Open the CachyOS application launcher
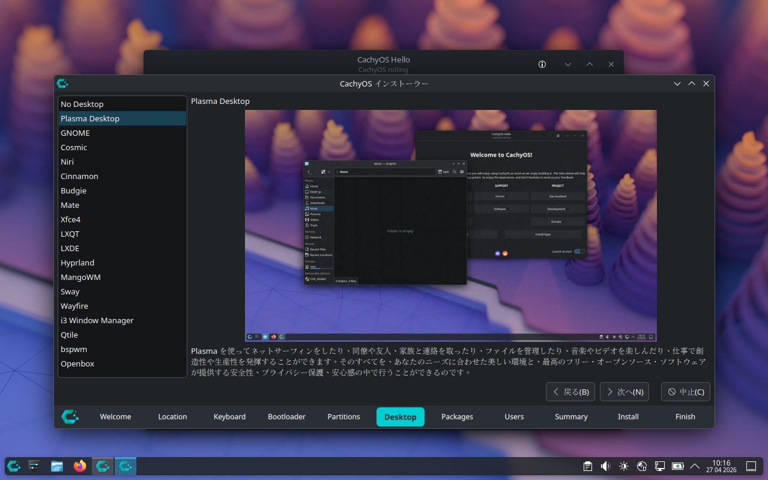This screenshot has width=768, height=480. (x=13, y=466)
